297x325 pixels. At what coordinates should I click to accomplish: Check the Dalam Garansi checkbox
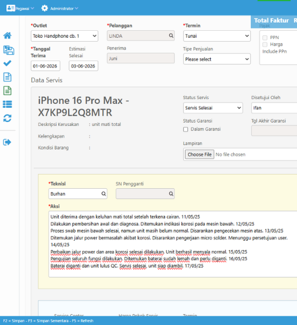click(186, 129)
